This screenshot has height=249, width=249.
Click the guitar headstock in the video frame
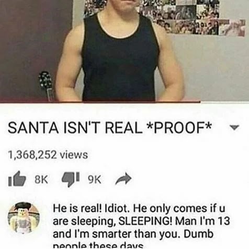(46, 82)
